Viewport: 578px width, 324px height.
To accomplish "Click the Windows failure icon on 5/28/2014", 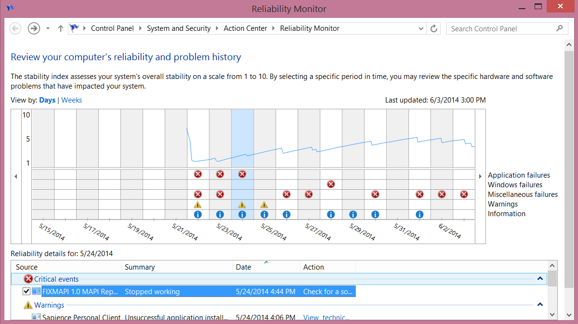I will tap(331, 184).
